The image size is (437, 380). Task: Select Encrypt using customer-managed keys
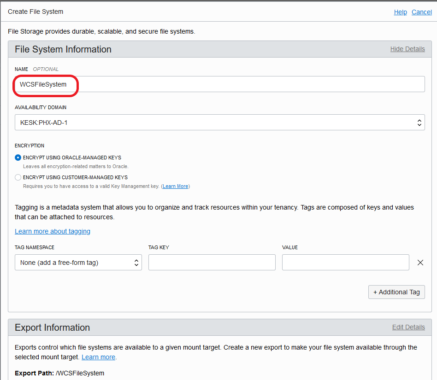click(18, 177)
